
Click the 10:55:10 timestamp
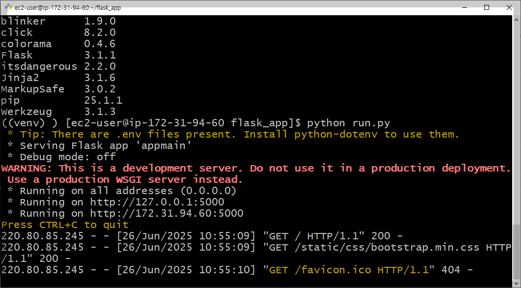(x=224, y=270)
